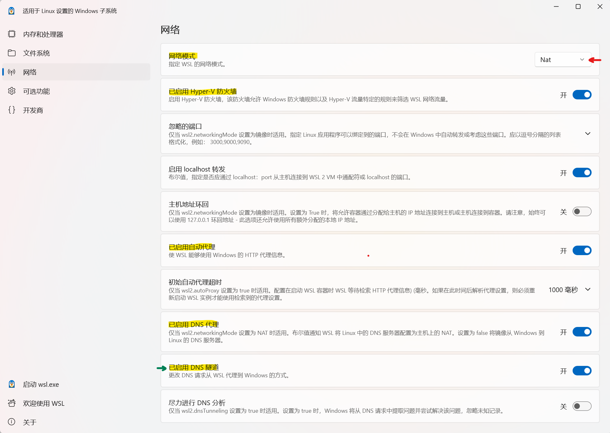This screenshot has height=433, width=610.
Task: Expand the 忽略的端口 section
Action: pos(587,134)
